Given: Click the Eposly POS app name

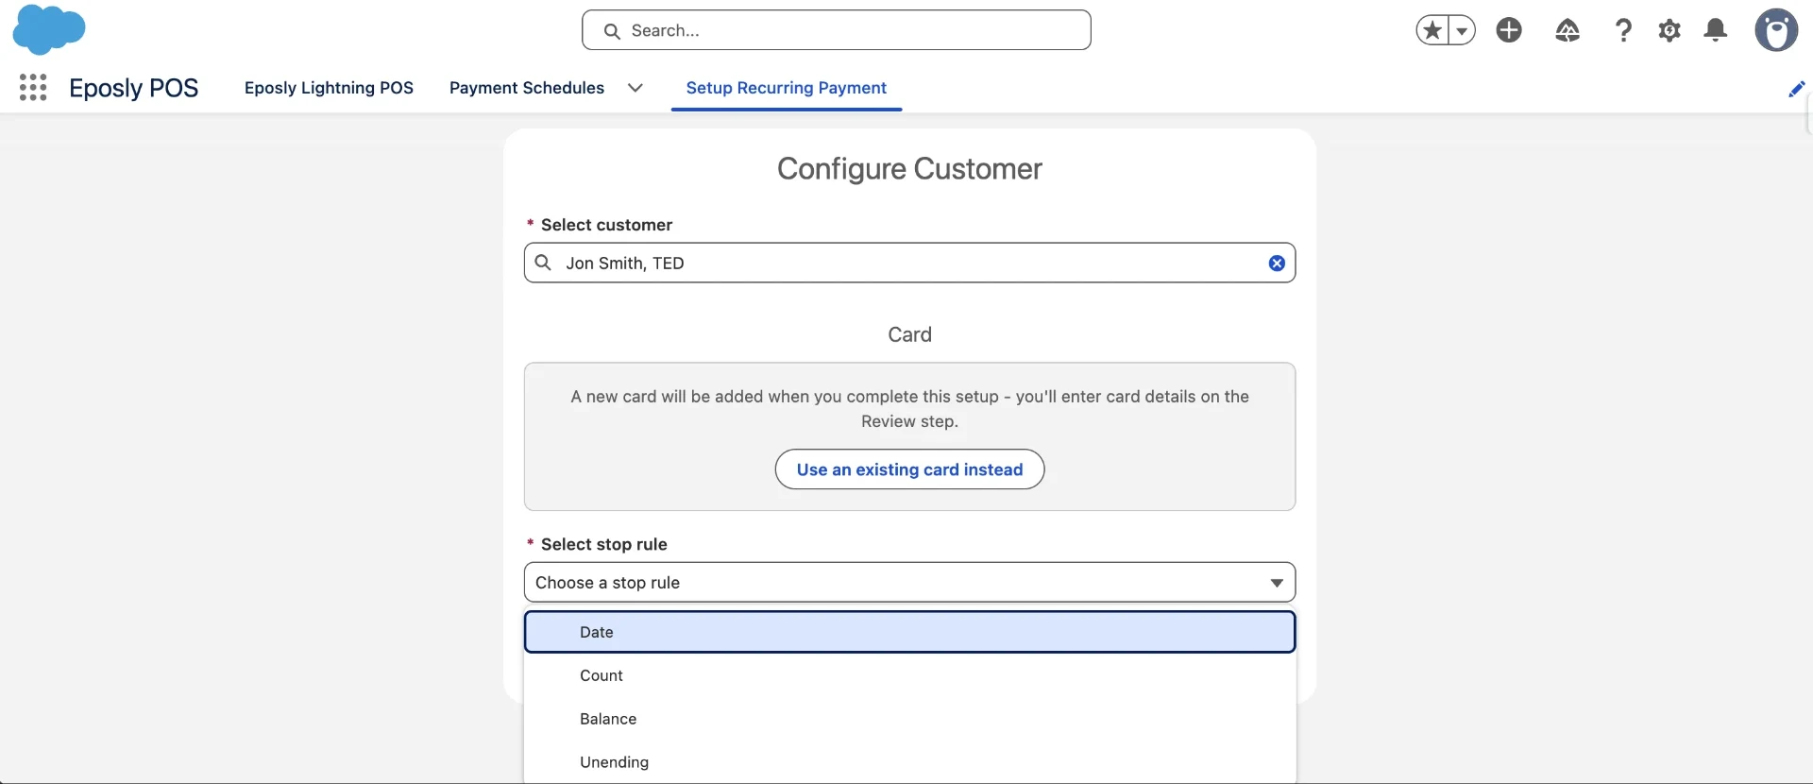Looking at the screenshot, I should (x=134, y=88).
